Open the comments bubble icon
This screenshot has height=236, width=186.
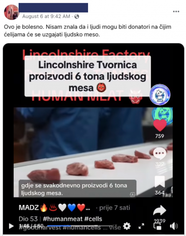160,153
